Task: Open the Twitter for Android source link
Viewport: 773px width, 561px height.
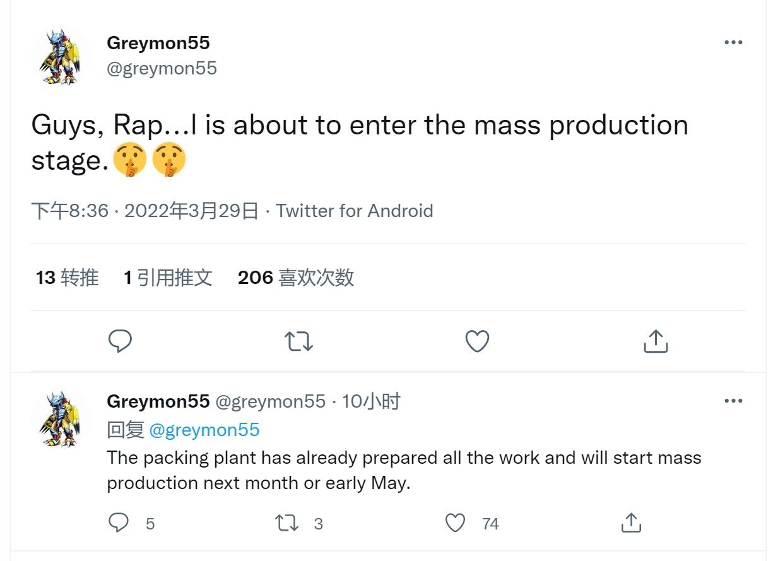Action: pos(355,211)
